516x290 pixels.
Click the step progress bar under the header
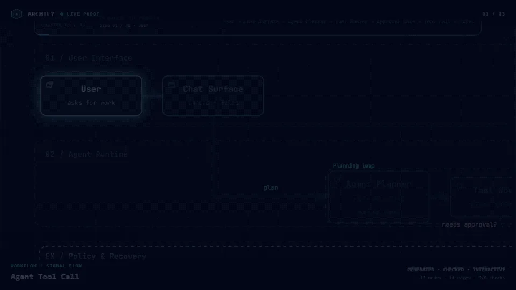pos(258,35)
